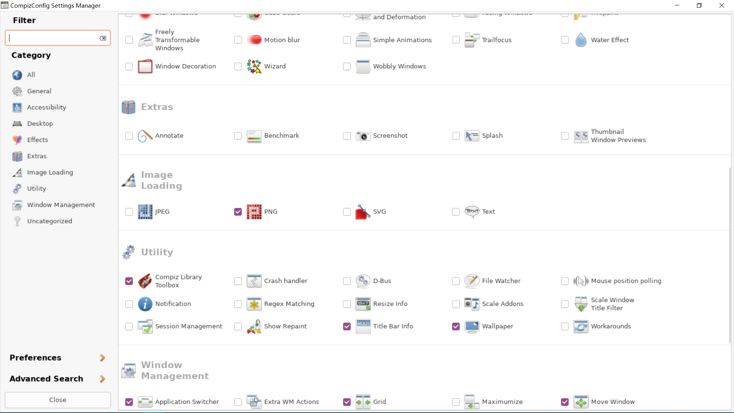Viewport: 734px width, 413px height.
Task: Click the Wallpaper plugin icon
Action: [472, 327]
